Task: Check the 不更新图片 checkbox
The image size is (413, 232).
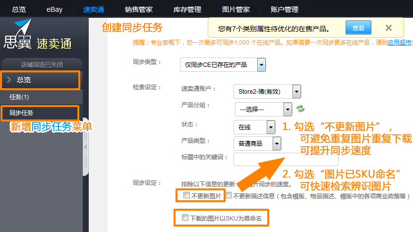Action: [x=186, y=195]
